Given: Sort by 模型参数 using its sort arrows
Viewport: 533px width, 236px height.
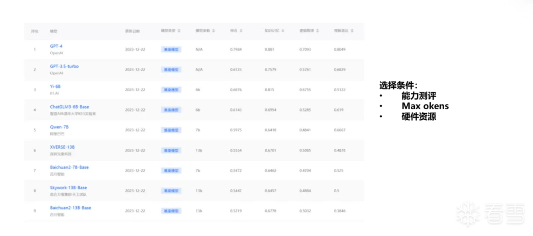Looking at the screenshot, I should (x=213, y=31).
